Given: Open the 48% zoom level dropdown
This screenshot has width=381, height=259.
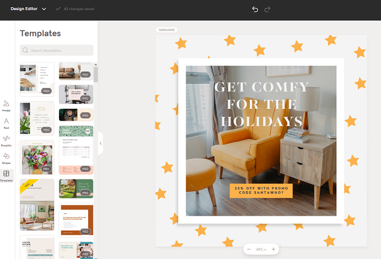Looking at the screenshot, I should point(261,249).
